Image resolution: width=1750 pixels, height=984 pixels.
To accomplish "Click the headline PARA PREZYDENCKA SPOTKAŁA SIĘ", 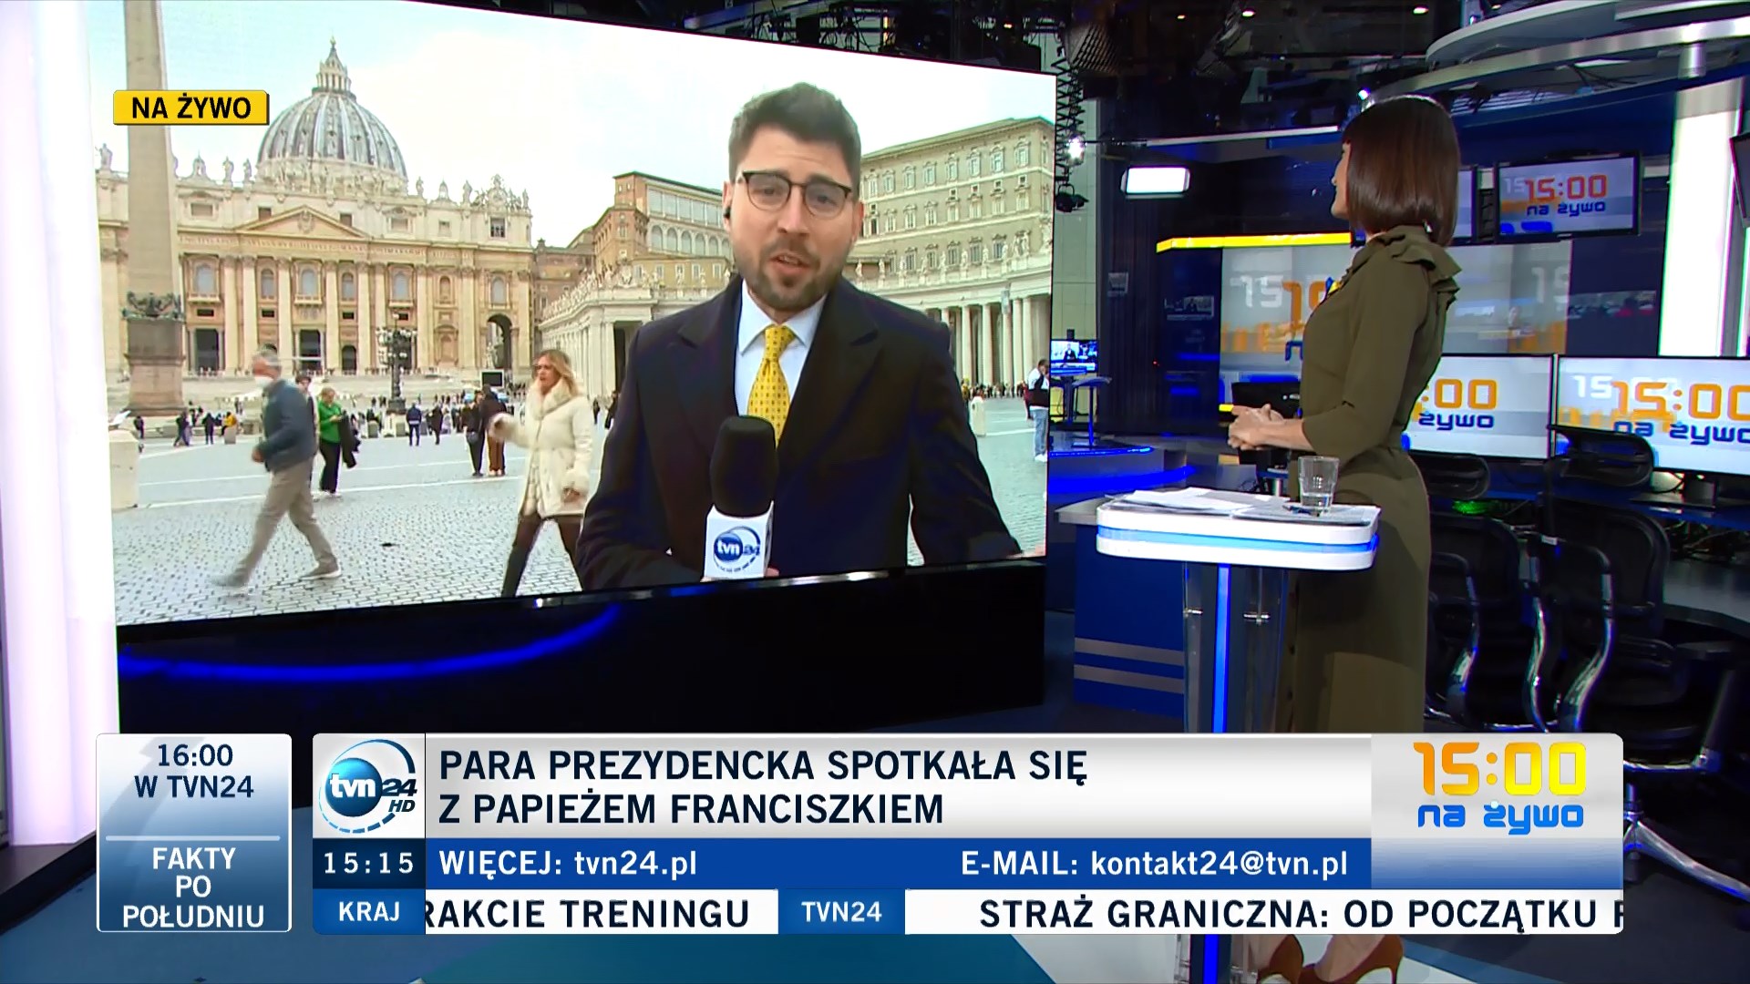I will pyautogui.click(x=763, y=765).
